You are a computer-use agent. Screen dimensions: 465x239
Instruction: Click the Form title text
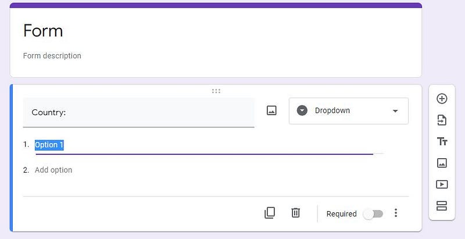pos(43,31)
